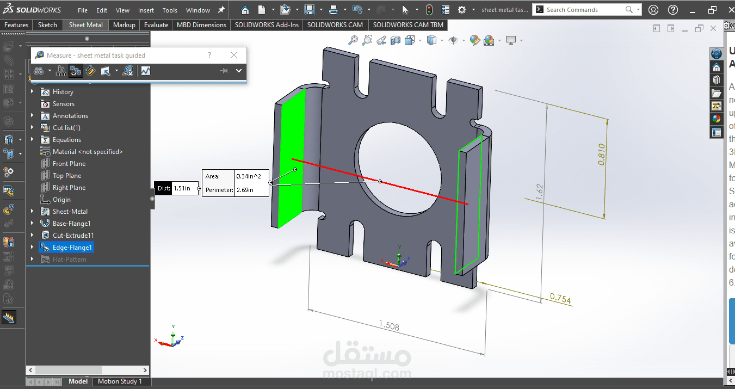Open the Projected On dropdown arrow
Viewport: 735px width, 389px height.
[116, 71]
